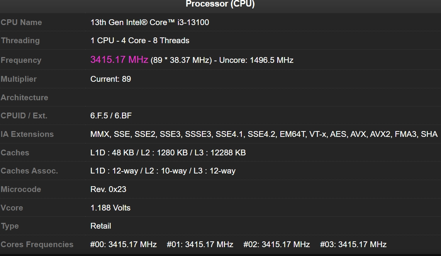Click core #03 frequency reading
This screenshot has width=441, height=256.
[353, 244]
